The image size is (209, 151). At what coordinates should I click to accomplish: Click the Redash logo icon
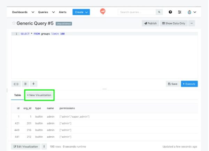[x=103, y=12]
